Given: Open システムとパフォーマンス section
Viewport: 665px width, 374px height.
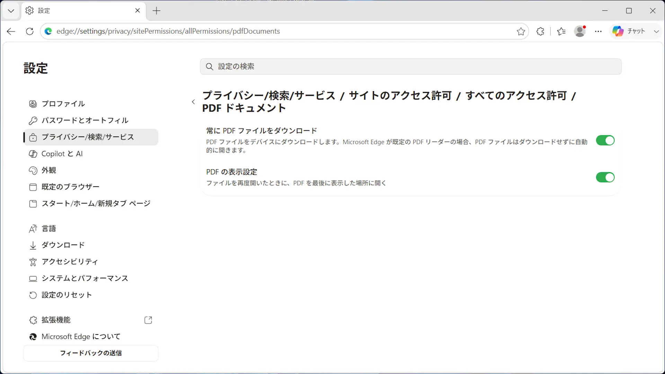Looking at the screenshot, I should [91, 278].
